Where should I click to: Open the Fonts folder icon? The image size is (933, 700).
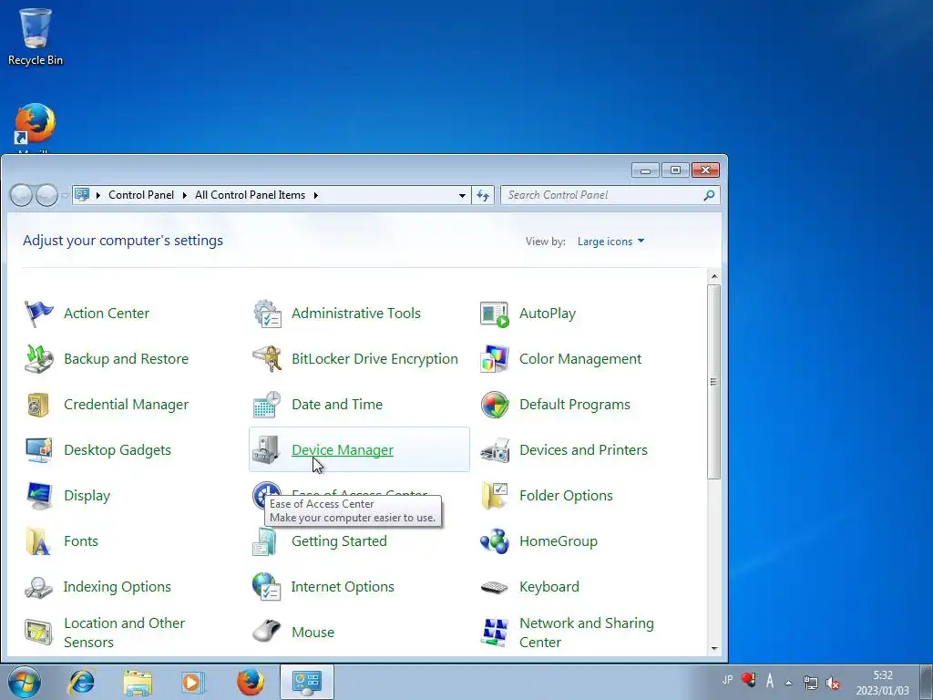[38, 541]
